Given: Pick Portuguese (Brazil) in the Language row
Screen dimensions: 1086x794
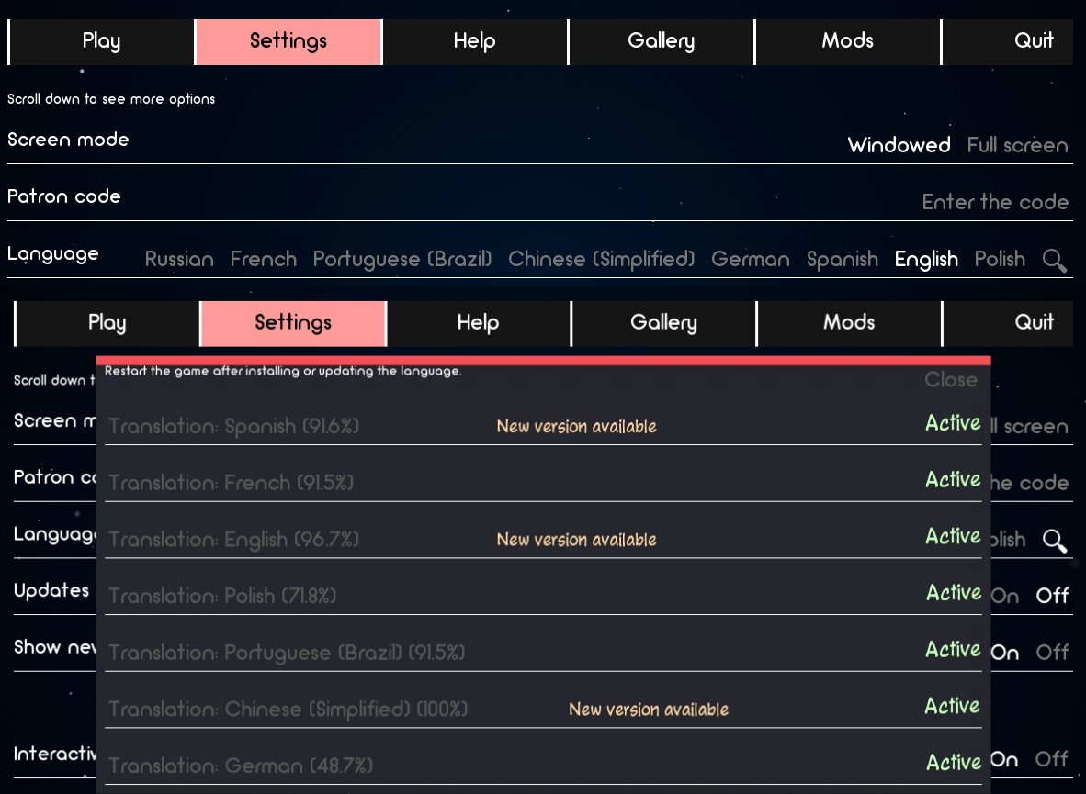Looking at the screenshot, I should (x=402, y=260).
